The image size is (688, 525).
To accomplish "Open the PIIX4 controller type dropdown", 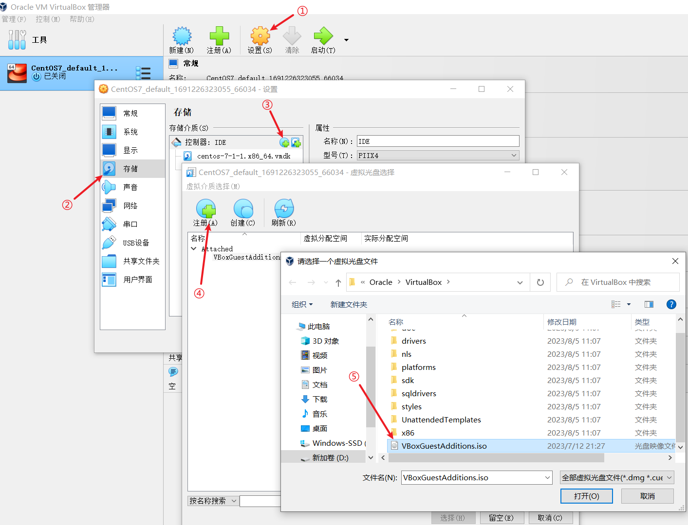I will (438, 156).
